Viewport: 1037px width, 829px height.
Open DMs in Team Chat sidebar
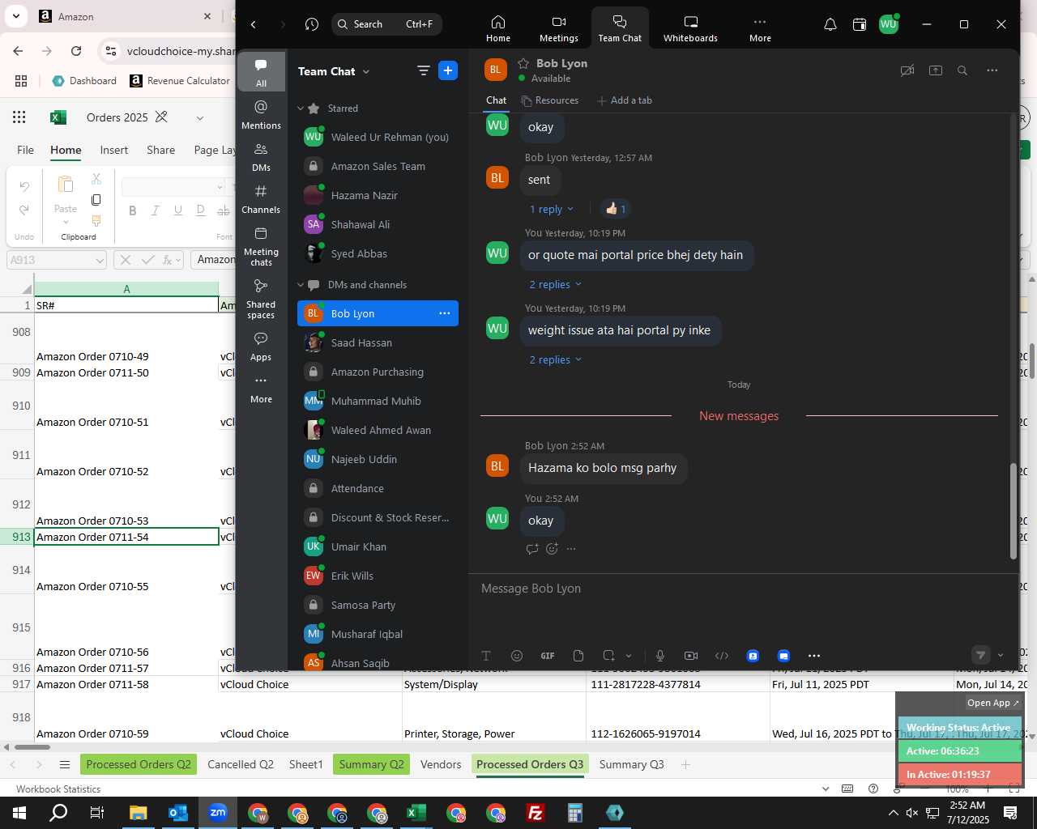[261, 157]
